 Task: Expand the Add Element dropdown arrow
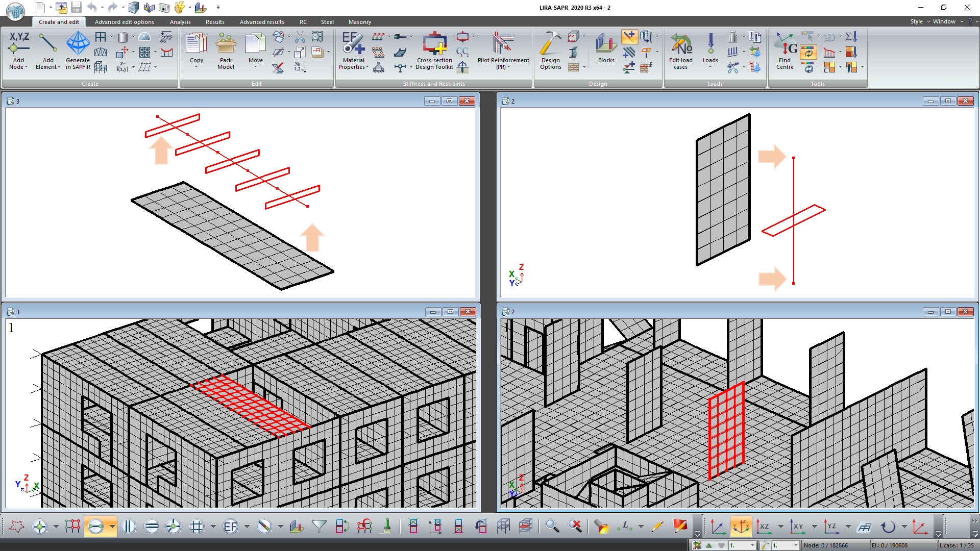59,67
